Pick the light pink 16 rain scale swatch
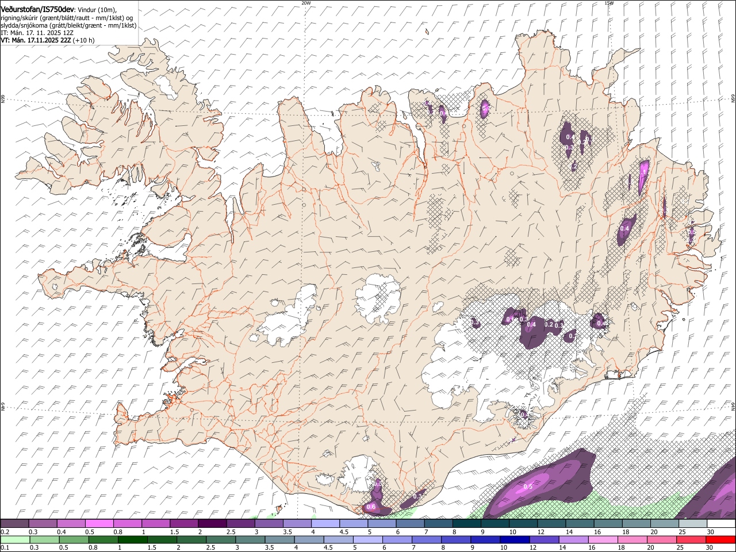This screenshot has width=736, height=552. (x=602, y=539)
